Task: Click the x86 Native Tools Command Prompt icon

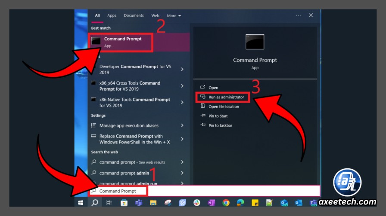Action: tap(93, 99)
